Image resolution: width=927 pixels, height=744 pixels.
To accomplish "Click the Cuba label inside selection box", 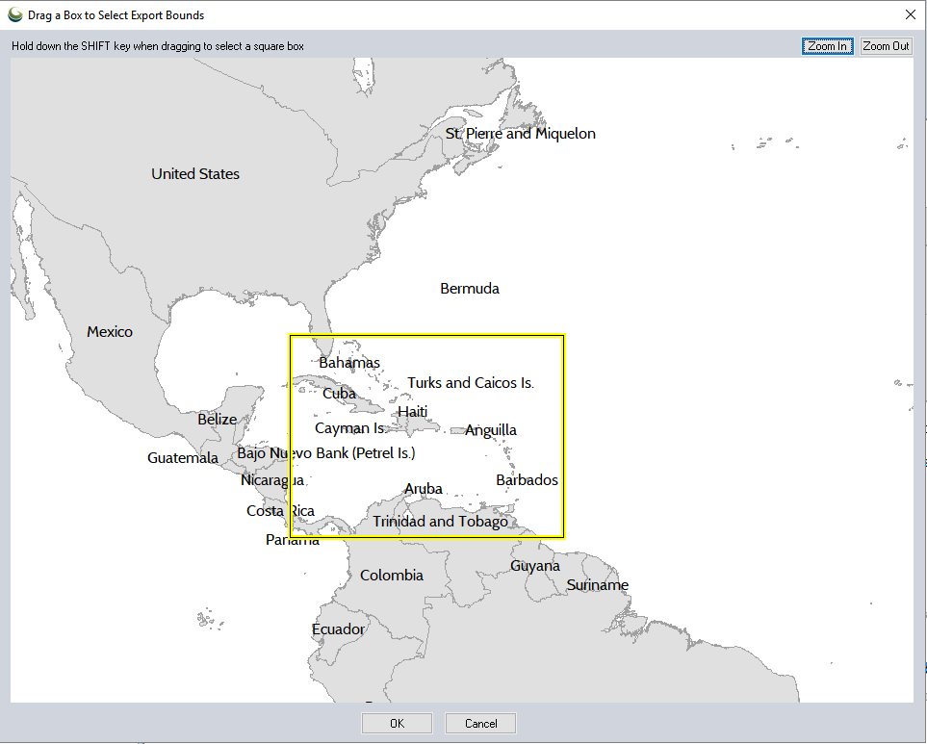I will (339, 394).
